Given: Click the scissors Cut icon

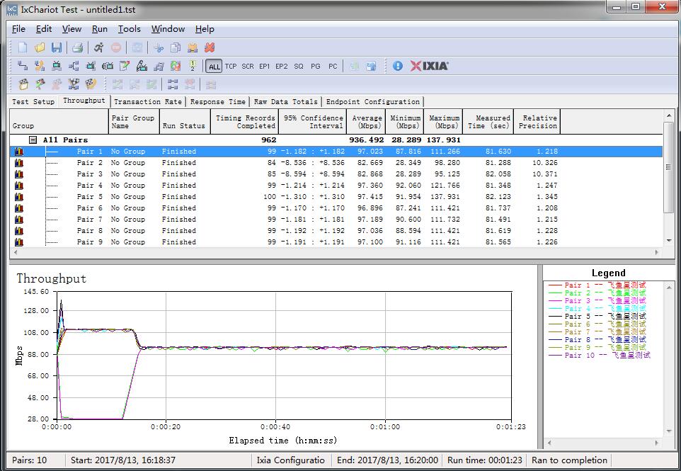Looking at the screenshot, I should pyautogui.click(x=159, y=47).
